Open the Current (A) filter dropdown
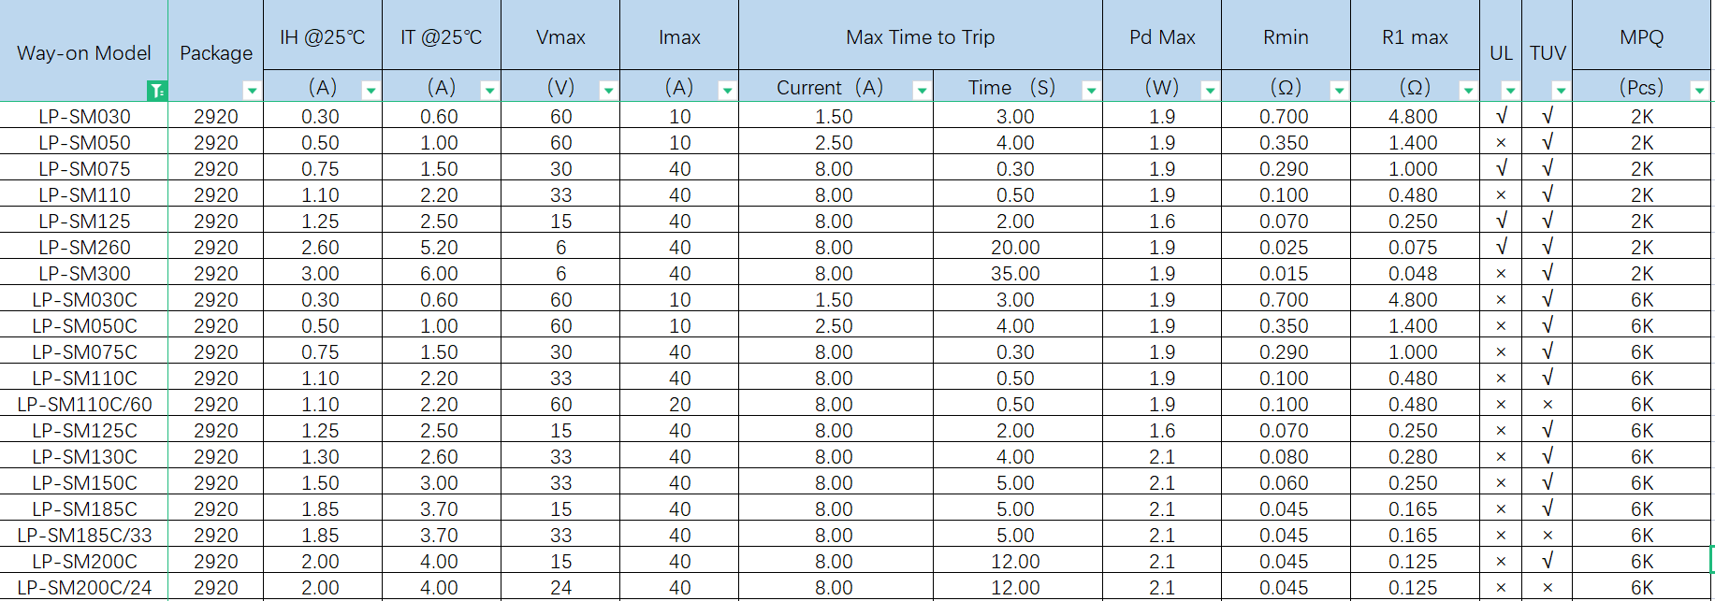Viewport: 1715px width, 601px height. [922, 91]
